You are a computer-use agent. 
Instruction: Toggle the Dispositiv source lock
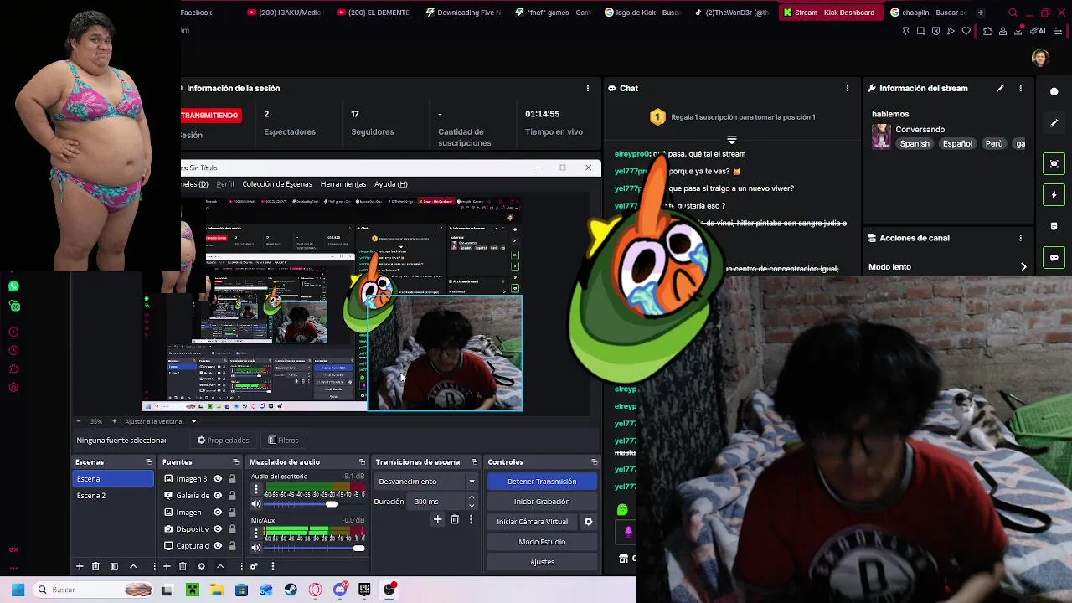tap(232, 529)
